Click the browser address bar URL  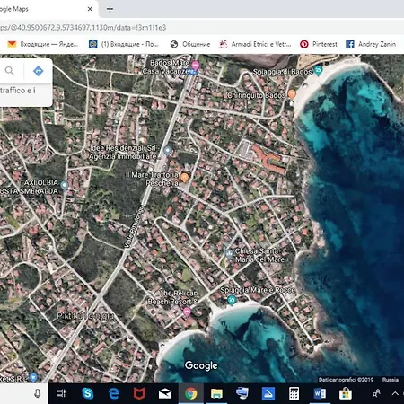pyautogui.click(x=83, y=28)
